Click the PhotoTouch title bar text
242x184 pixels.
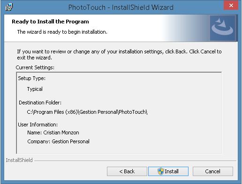[x=121, y=7]
